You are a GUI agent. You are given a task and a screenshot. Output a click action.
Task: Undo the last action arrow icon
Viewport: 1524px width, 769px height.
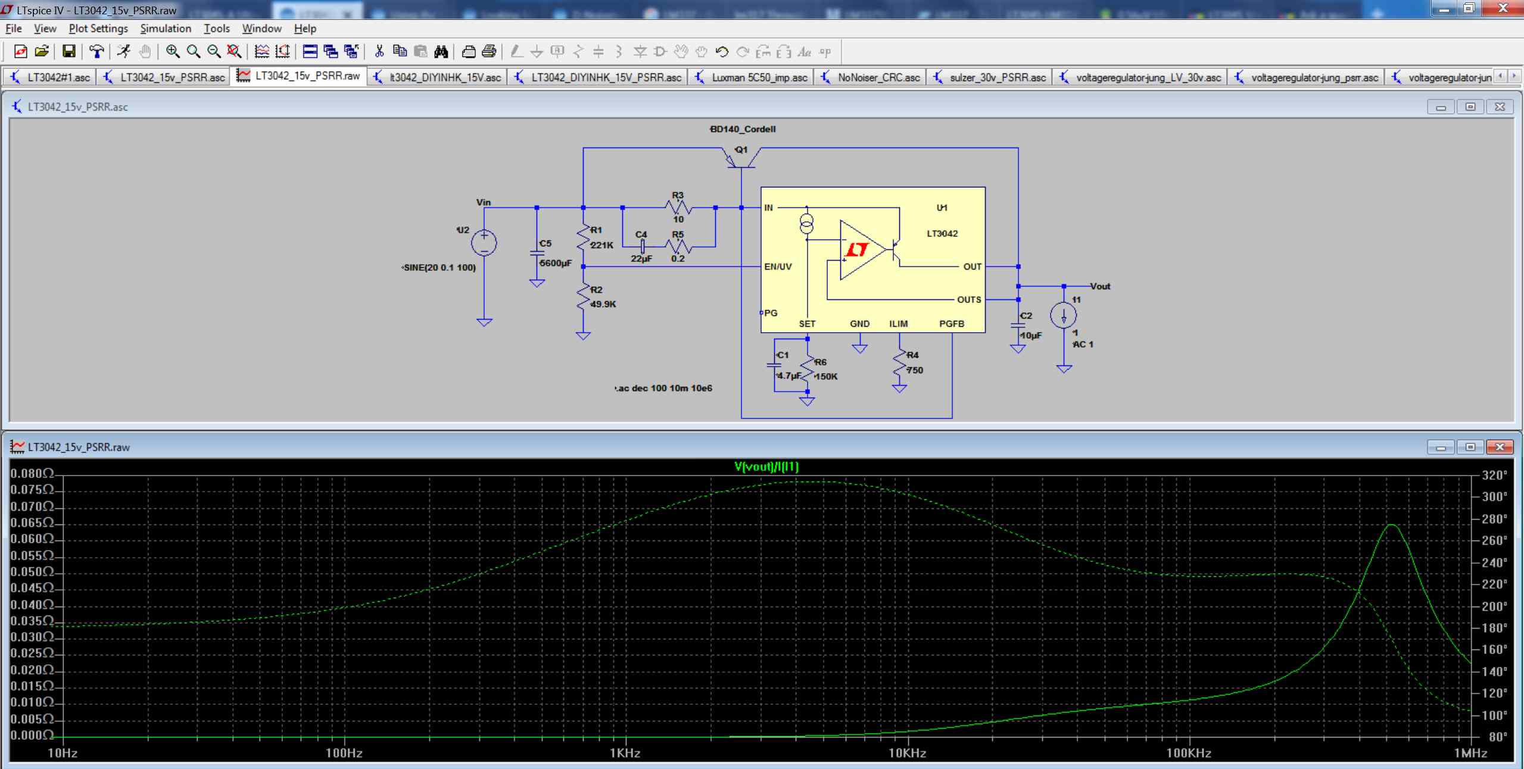pos(722,52)
